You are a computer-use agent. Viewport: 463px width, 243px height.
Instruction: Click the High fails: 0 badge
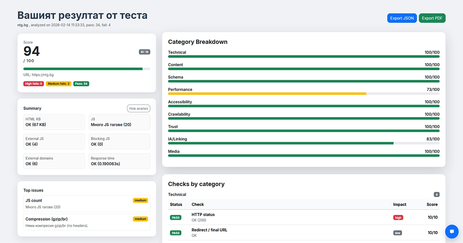[34, 84]
